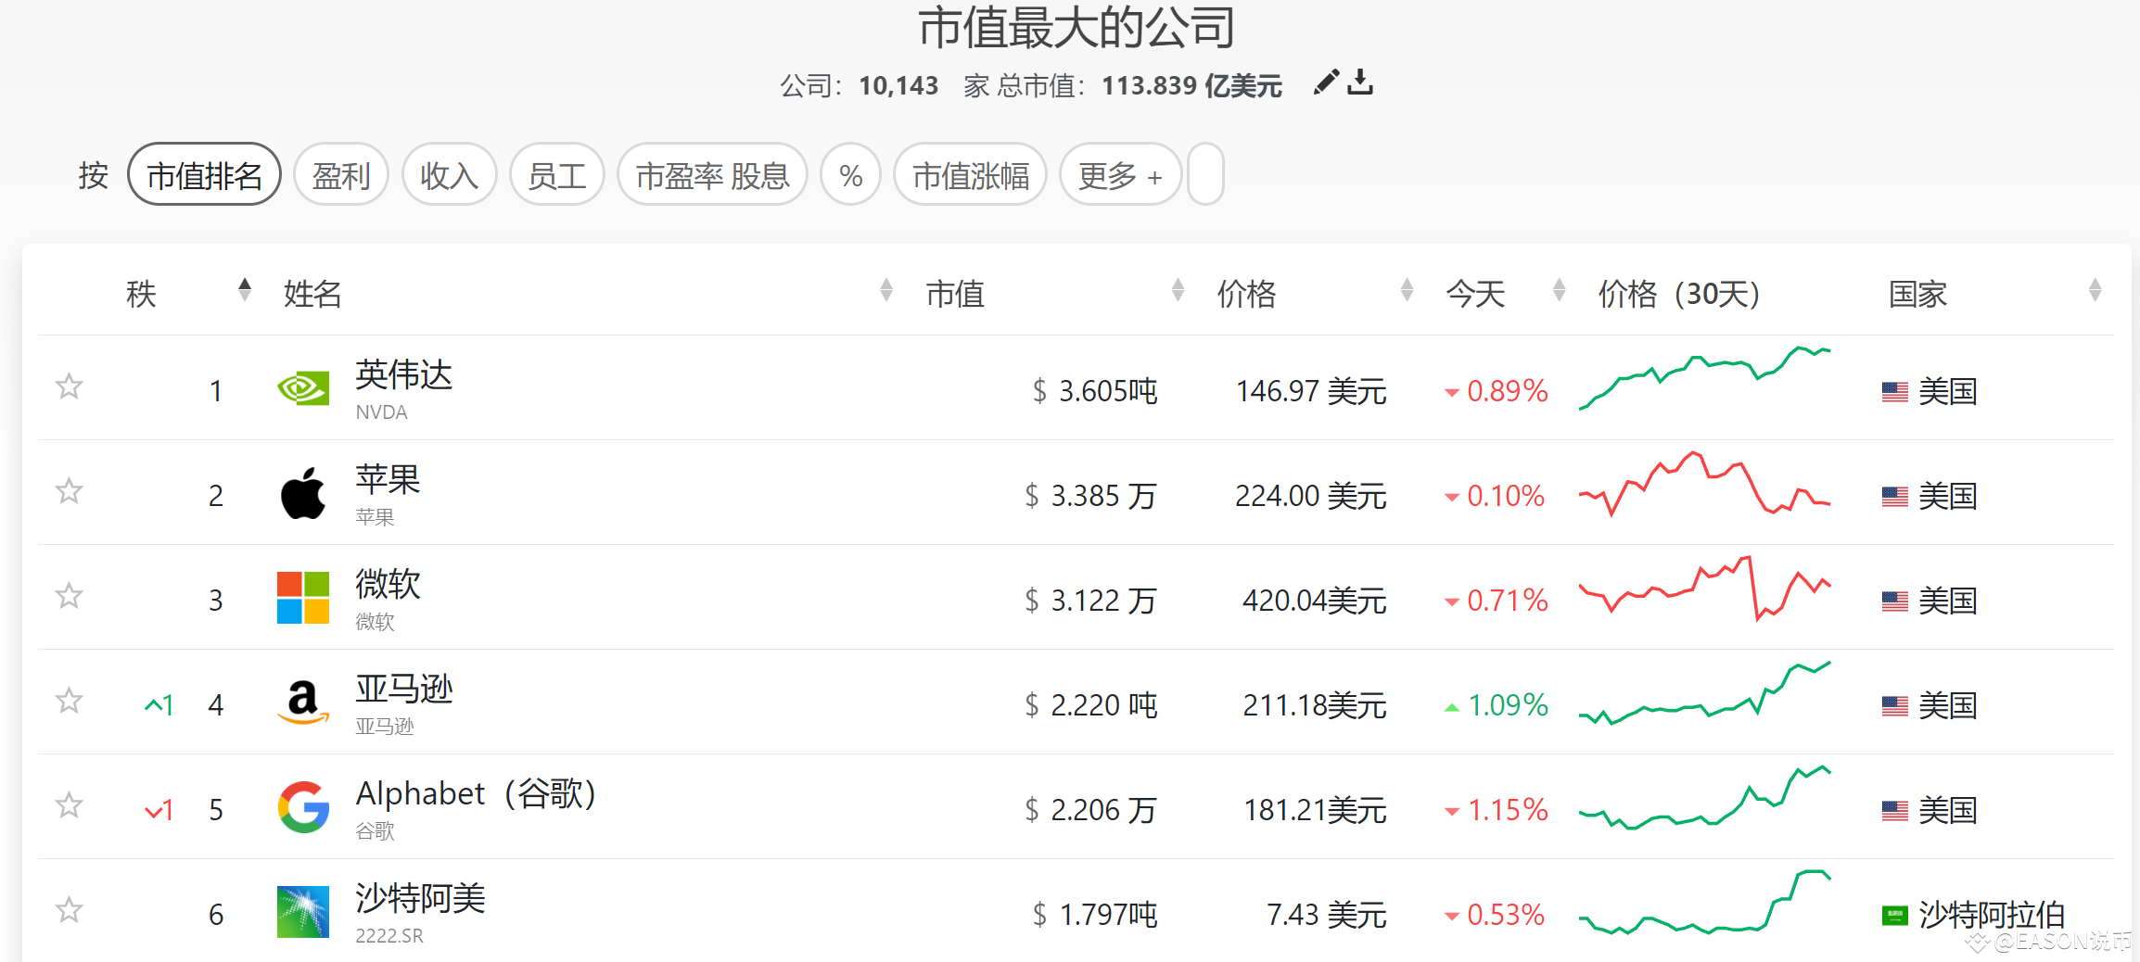The width and height of the screenshot is (2140, 962).
Task: Open the edit pencil icon beside total market cap
Action: pyautogui.click(x=1326, y=83)
